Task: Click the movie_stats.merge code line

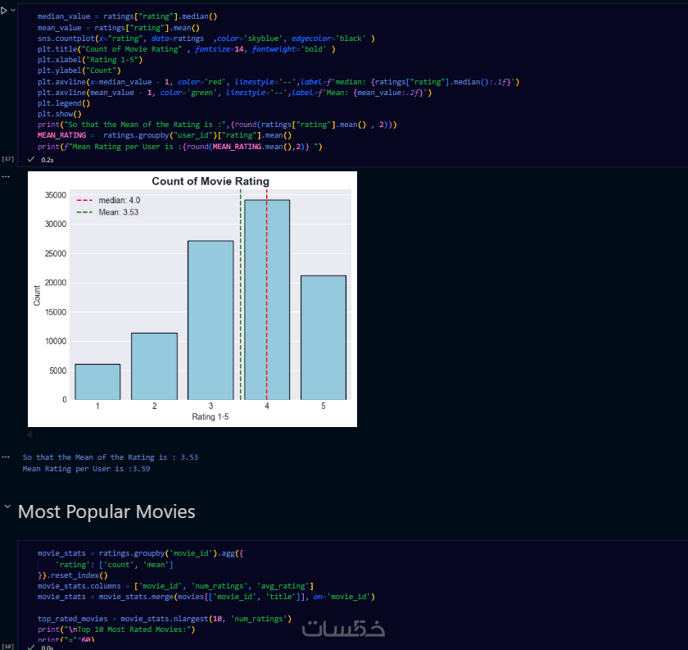Action: pyautogui.click(x=206, y=597)
